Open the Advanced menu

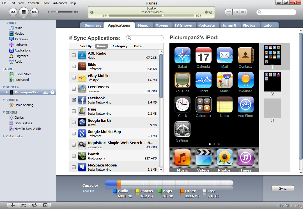click(60, 3)
